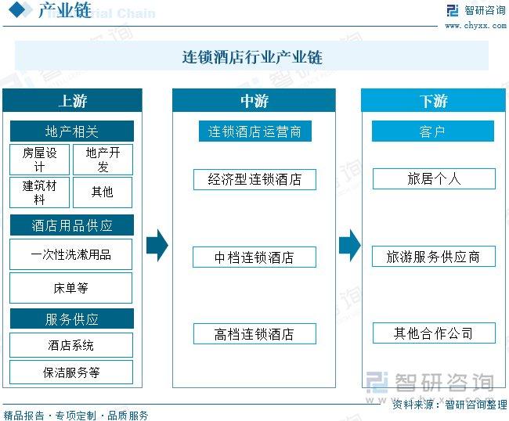This screenshot has height=421, width=509.
Task: Click the blue diamond icon beside 产业链
Action: pos(17,9)
